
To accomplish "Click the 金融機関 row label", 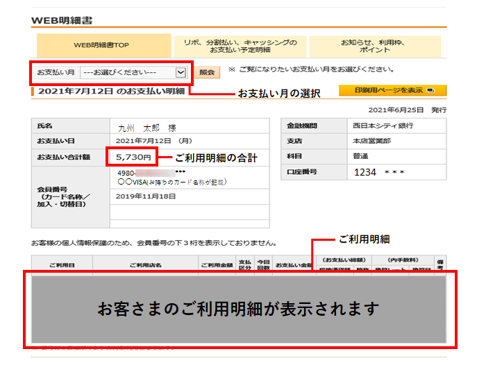I will click(301, 126).
